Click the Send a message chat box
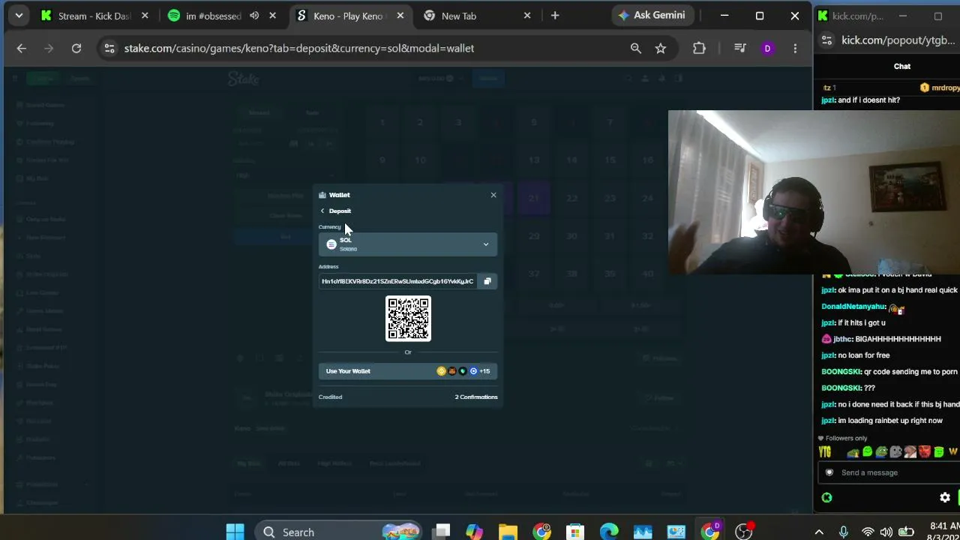This screenshot has height=540, width=960. pos(889,472)
